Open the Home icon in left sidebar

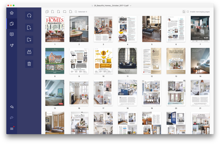click(x=12, y=13)
